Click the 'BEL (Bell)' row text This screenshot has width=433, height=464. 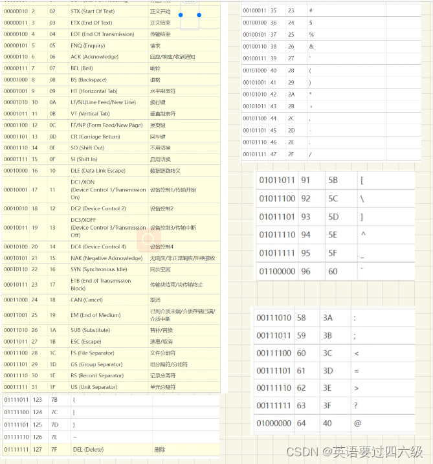pyautogui.click(x=82, y=69)
